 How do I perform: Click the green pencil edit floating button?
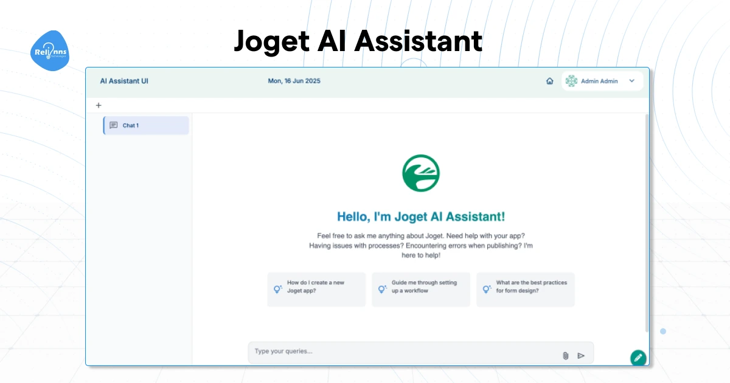(x=638, y=357)
